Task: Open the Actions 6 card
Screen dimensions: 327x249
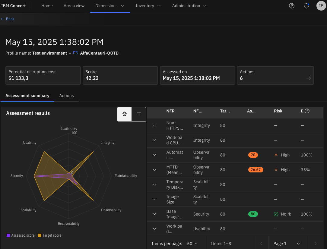Action: pyautogui.click(x=275, y=75)
